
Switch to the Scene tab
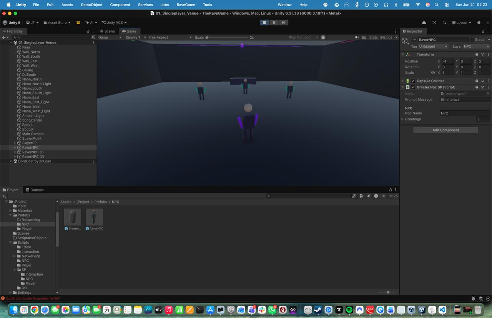point(107,31)
